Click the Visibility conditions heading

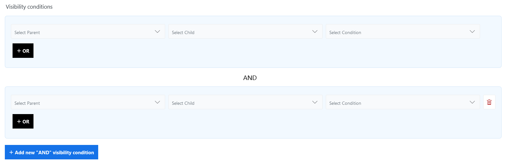(29, 7)
